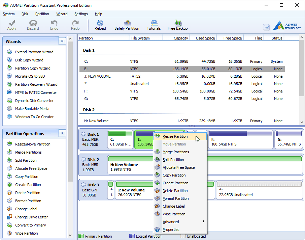Click the Redo arrow icon
Viewport: 305px width, 240px height.
pos(75,23)
